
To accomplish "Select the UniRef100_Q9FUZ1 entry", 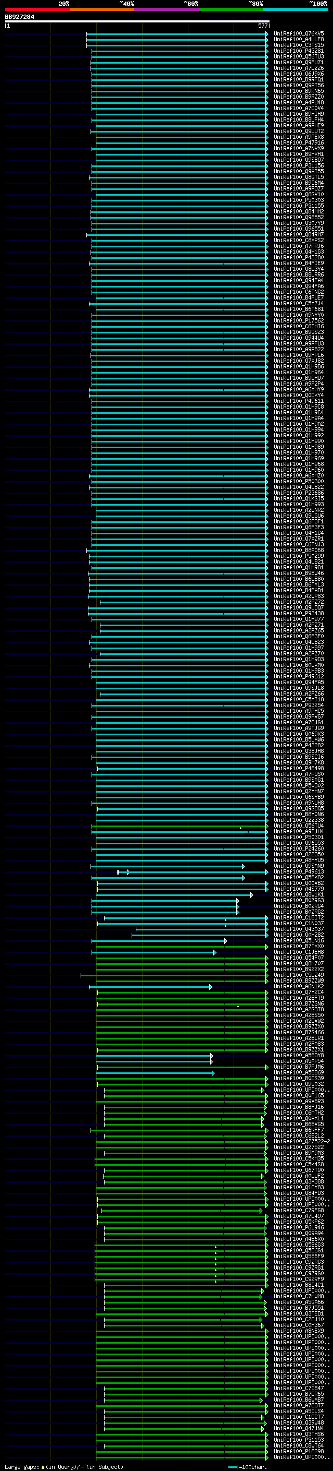I will point(299,62).
